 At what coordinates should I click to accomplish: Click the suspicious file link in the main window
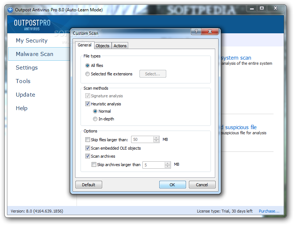click(239, 127)
